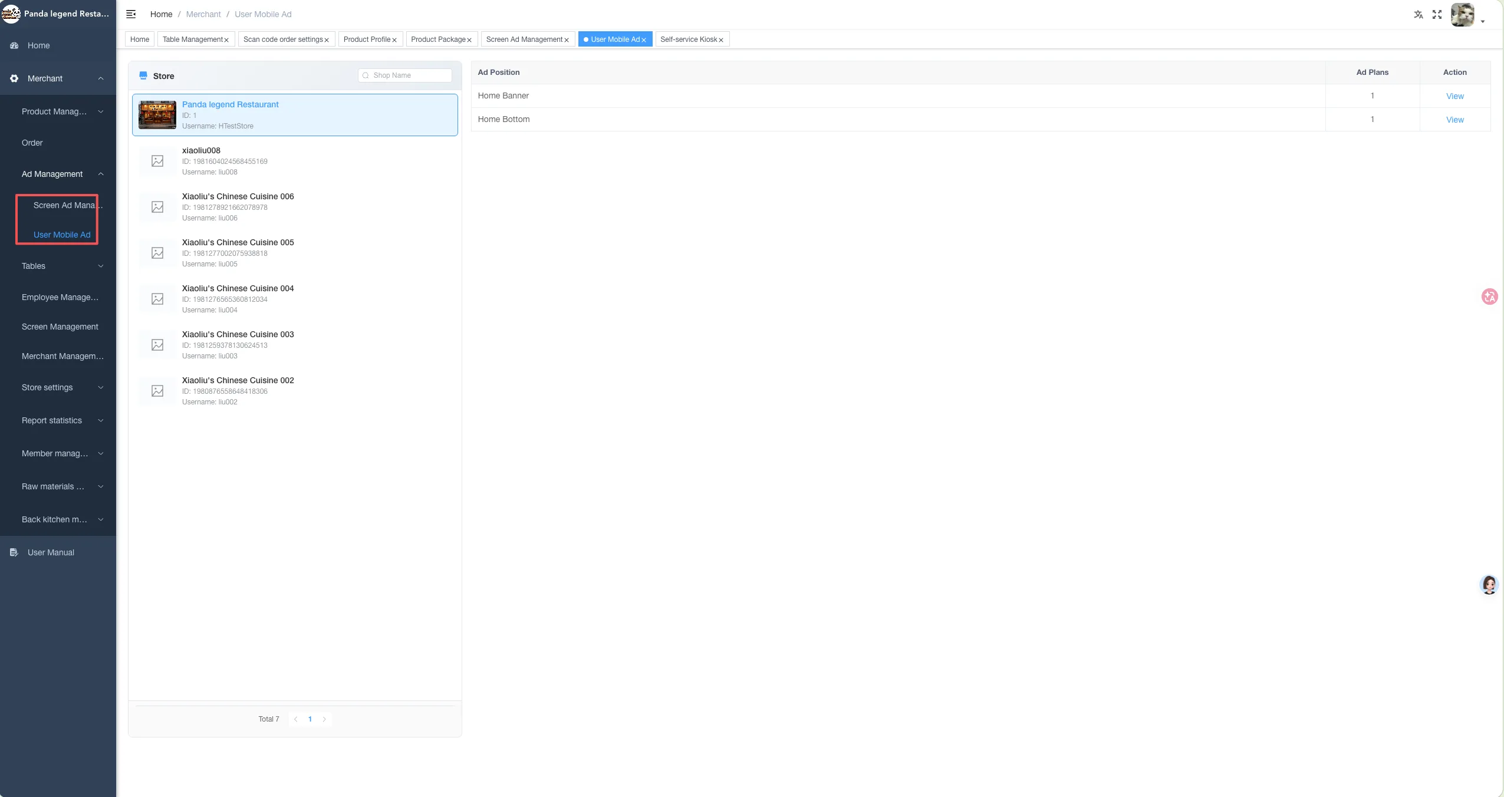Expand Product Management submenu
Screen dimensions: 1504x797
[x=58, y=111]
